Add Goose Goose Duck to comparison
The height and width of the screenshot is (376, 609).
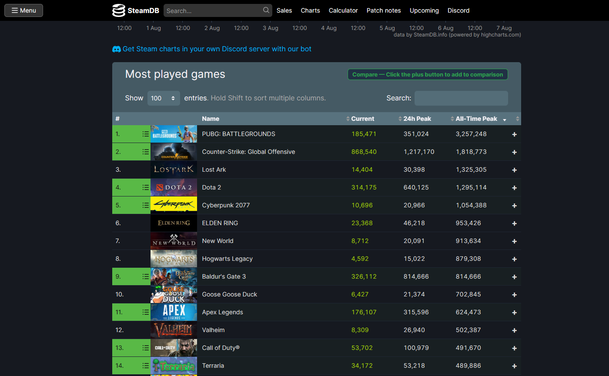coord(514,295)
